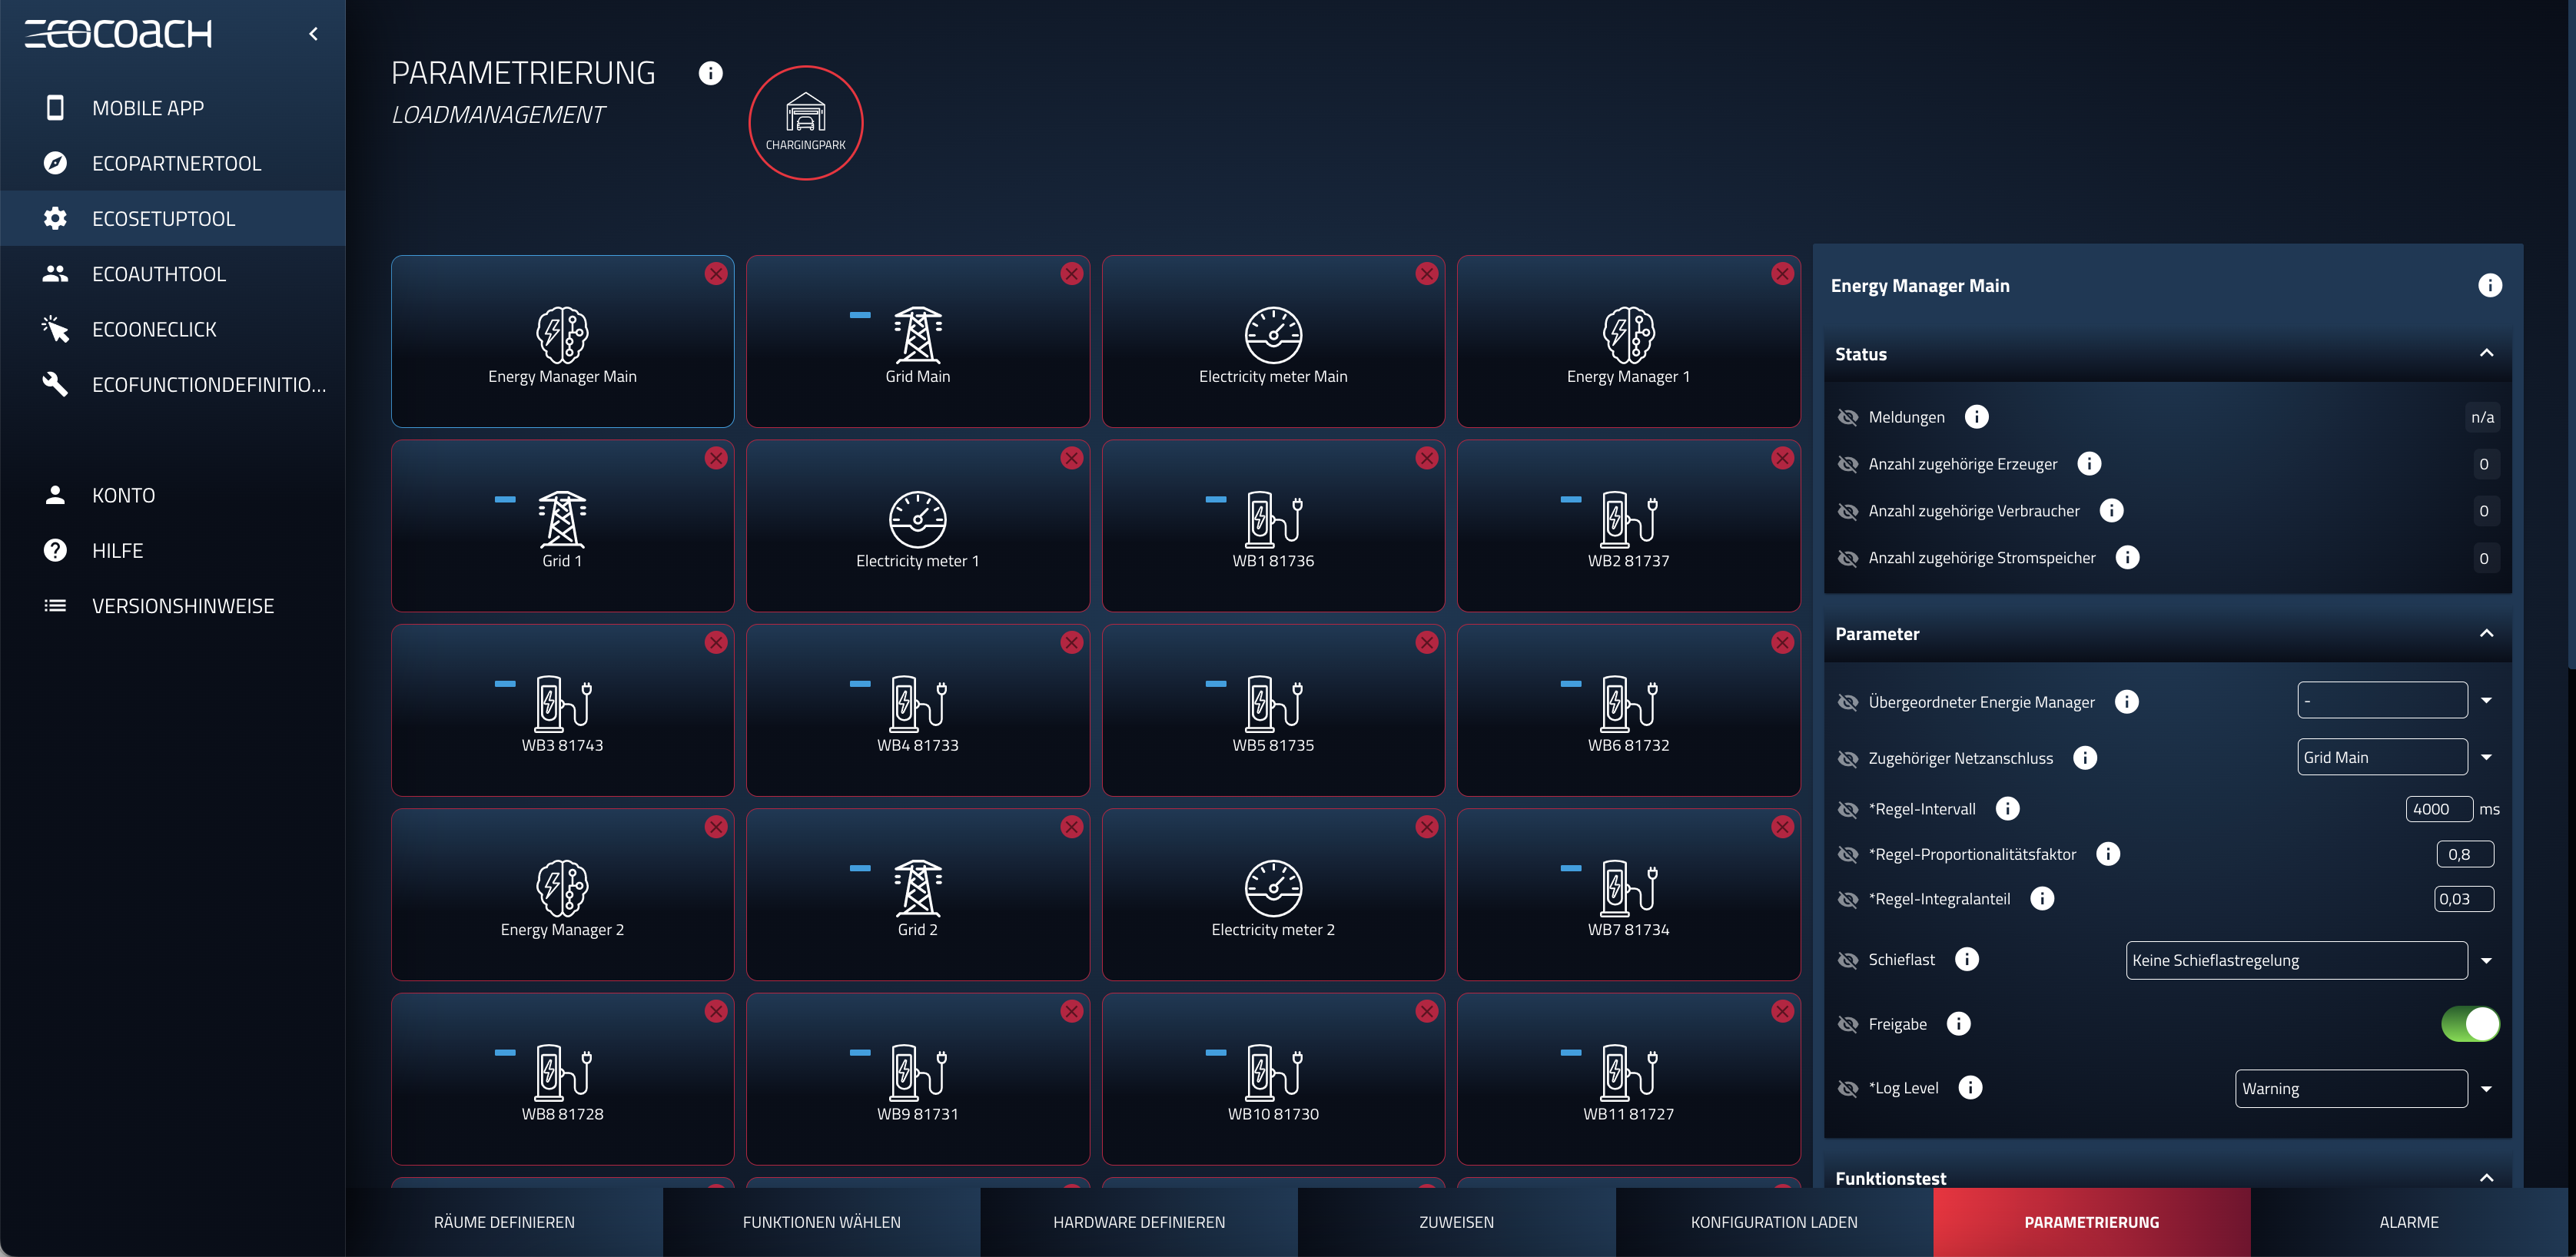Remove the Grid Main card

(x=1072, y=274)
